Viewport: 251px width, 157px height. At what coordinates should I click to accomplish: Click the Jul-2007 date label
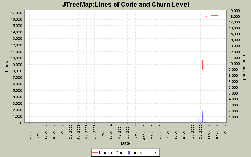225,131
